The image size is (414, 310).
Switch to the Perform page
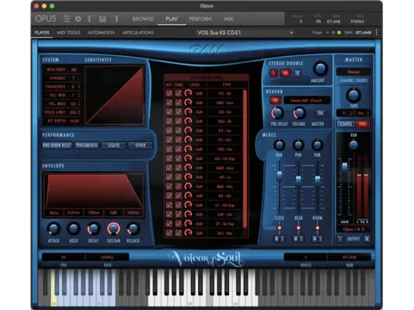pos(200,19)
